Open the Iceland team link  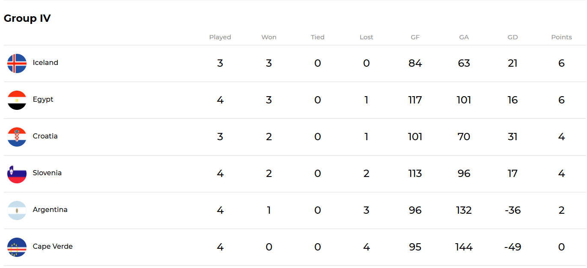click(45, 62)
